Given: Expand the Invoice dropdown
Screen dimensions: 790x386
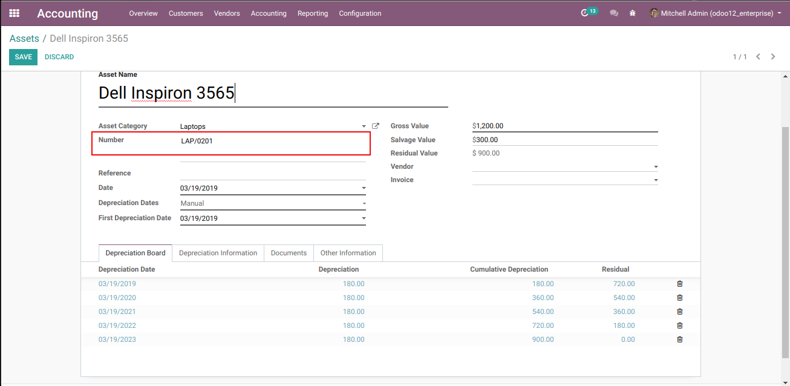Looking at the screenshot, I should 656,180.
